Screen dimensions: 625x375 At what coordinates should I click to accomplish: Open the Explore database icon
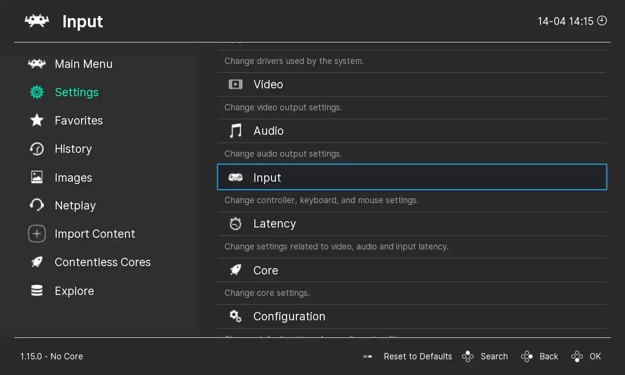(37, 291)
